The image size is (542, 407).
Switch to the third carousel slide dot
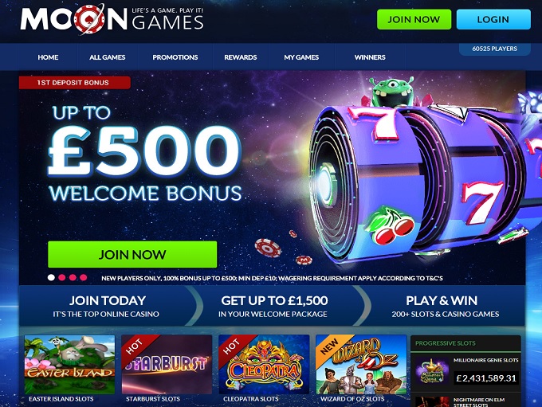click(73, 277)
